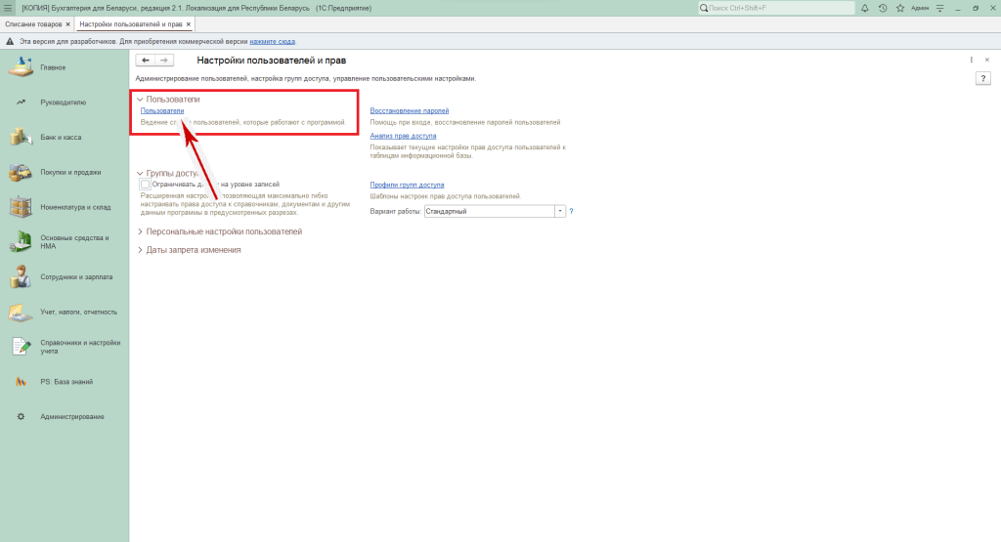Open the history clock icon
Image resolution: width=1001 pixels, height=542 pixels.
click(883, 8)
